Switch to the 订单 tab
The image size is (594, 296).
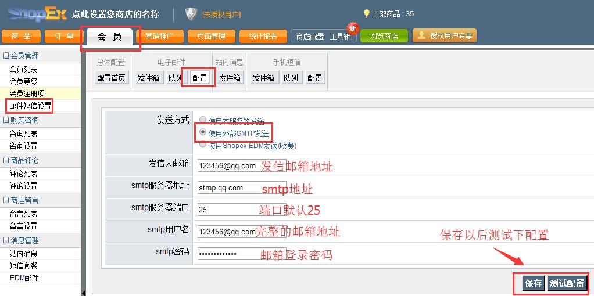pos(64,37)
